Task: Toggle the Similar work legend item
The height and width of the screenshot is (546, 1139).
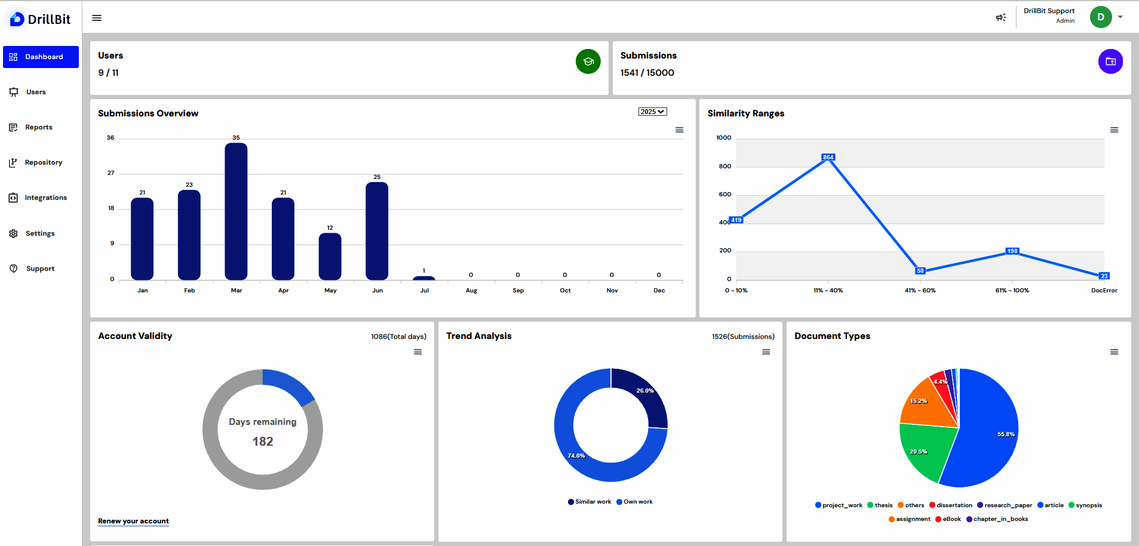Action: click(x=590, y=502)
